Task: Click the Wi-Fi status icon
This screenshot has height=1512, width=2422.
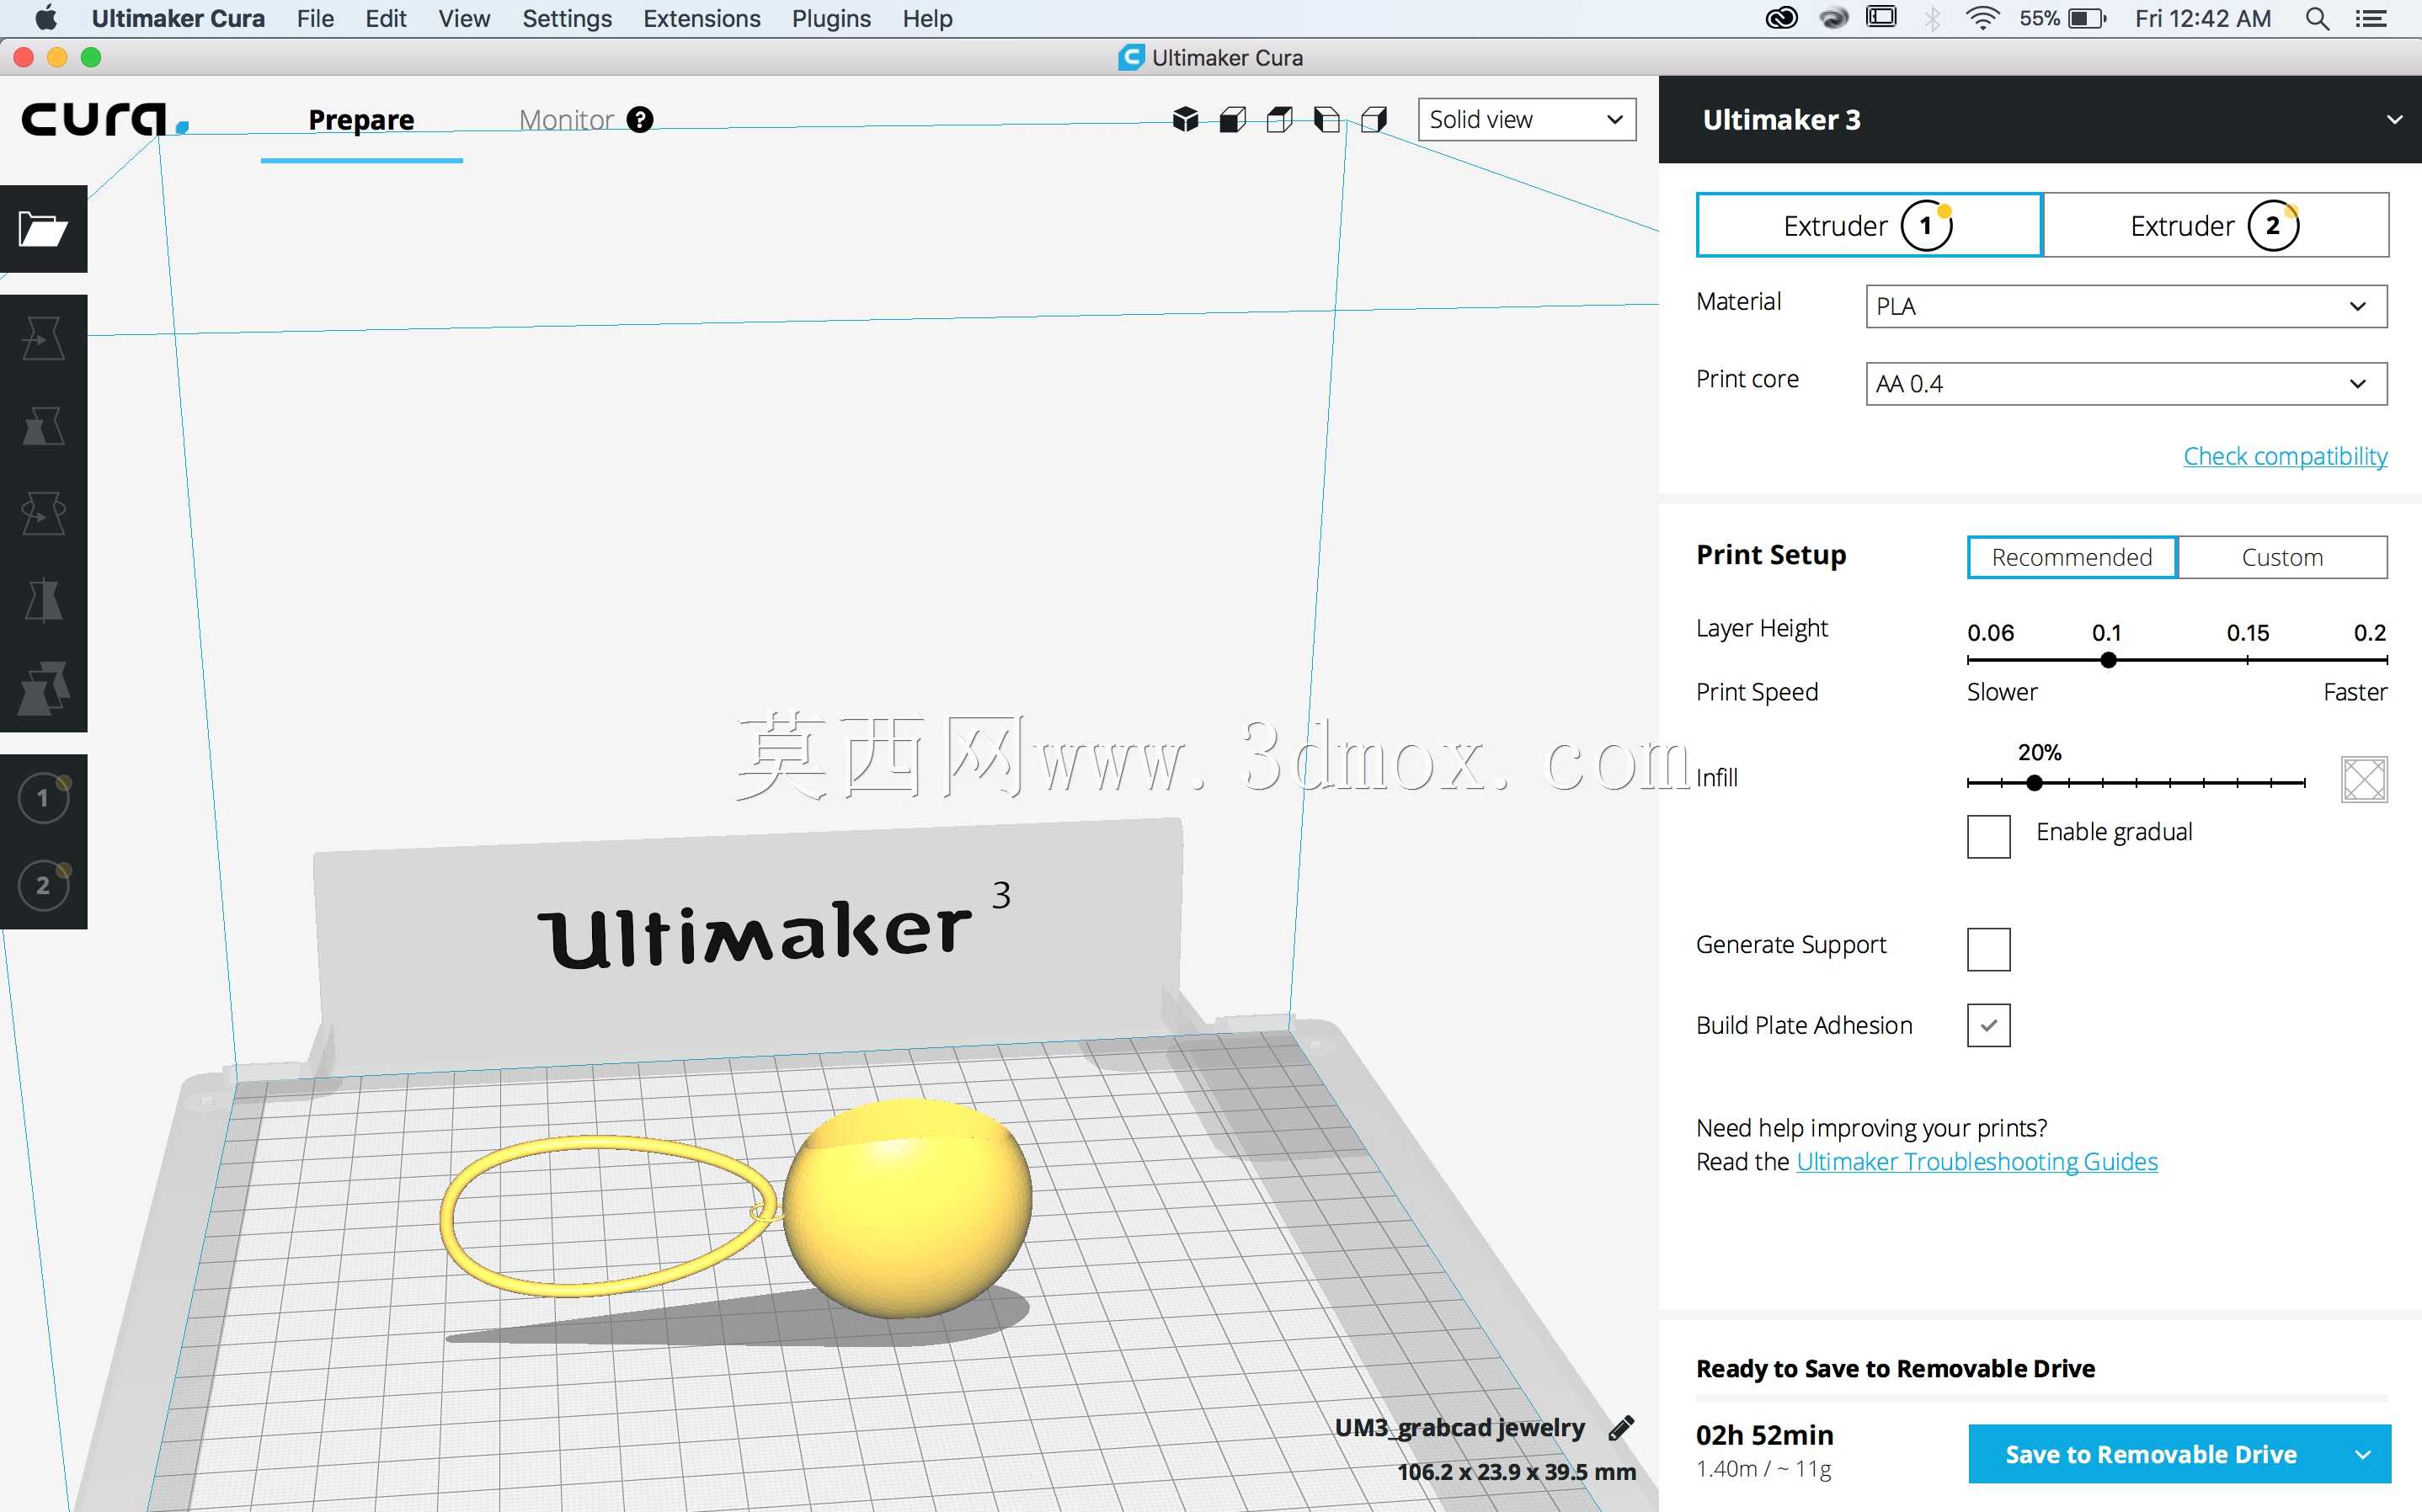Action: (1982, 18)
